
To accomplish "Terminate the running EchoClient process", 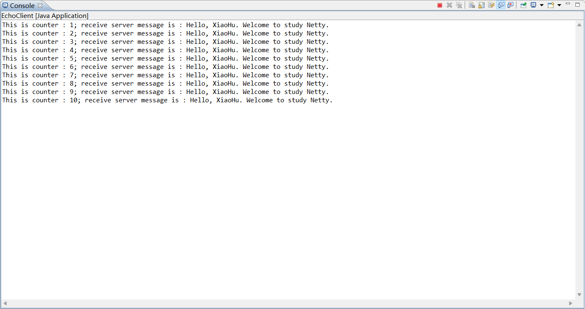I will click(x=440, y=5).
